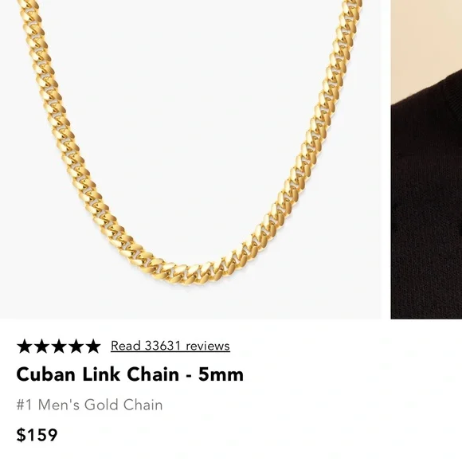
Task: Open the Read 33631 reviews link
Action: [170, 346]
